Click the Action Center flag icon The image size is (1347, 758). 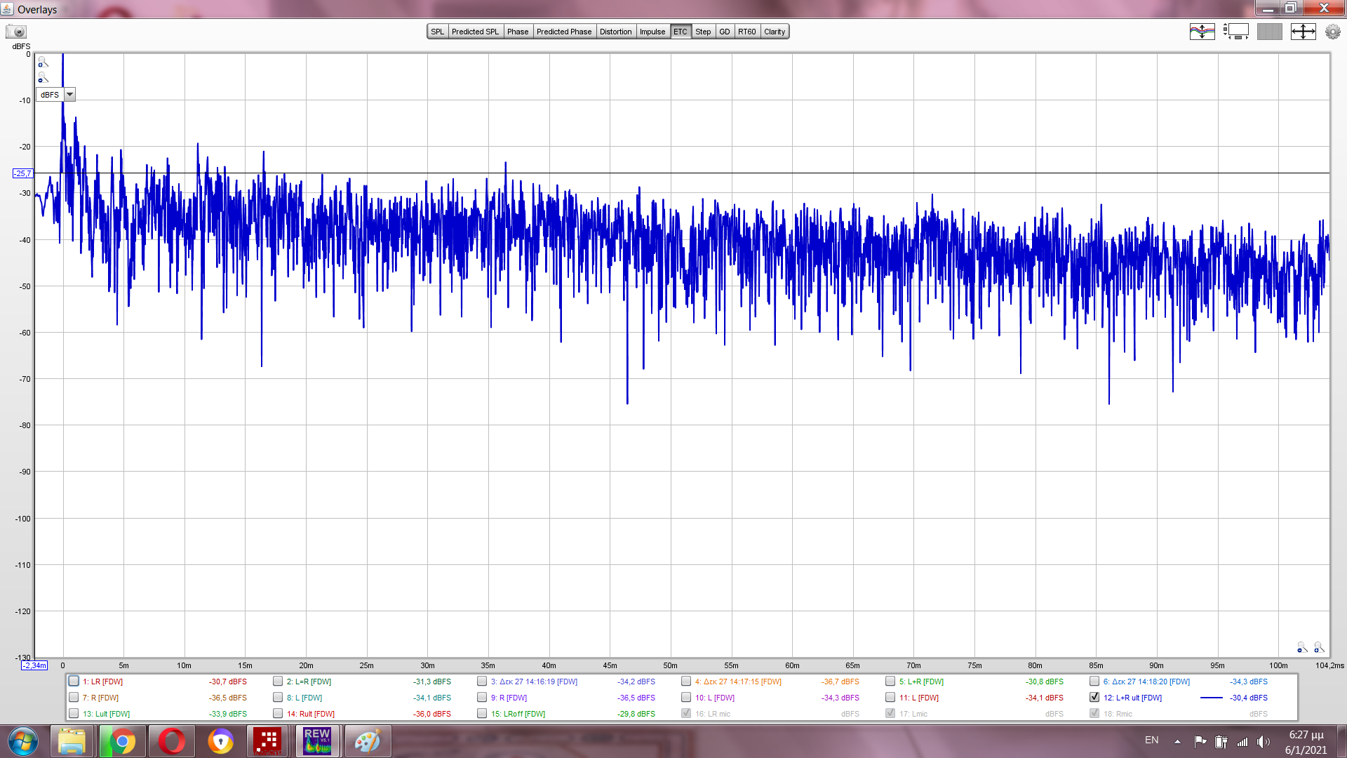pos(1200,741)
